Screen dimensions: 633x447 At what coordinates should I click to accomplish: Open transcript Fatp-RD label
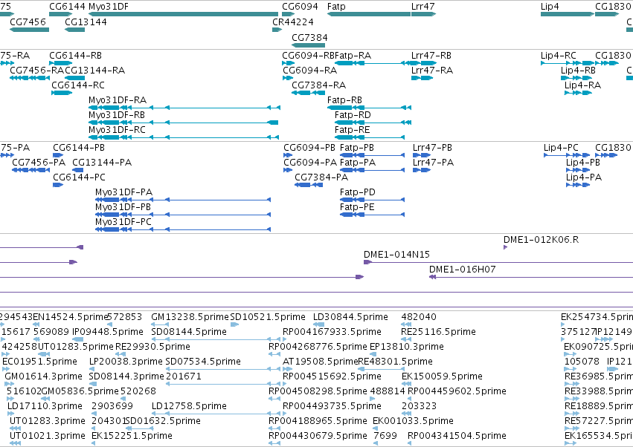point(353,115)
